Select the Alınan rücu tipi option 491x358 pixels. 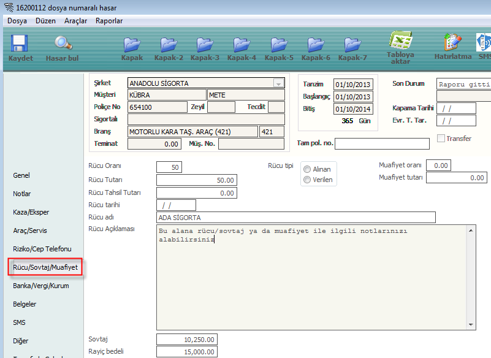click(x=307, y=169)
